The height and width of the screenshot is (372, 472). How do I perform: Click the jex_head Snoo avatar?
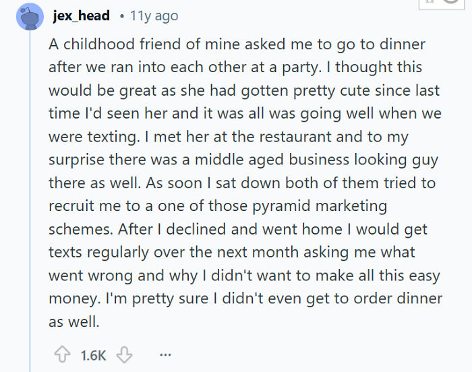pyautogui.click(x=30, y=17)
